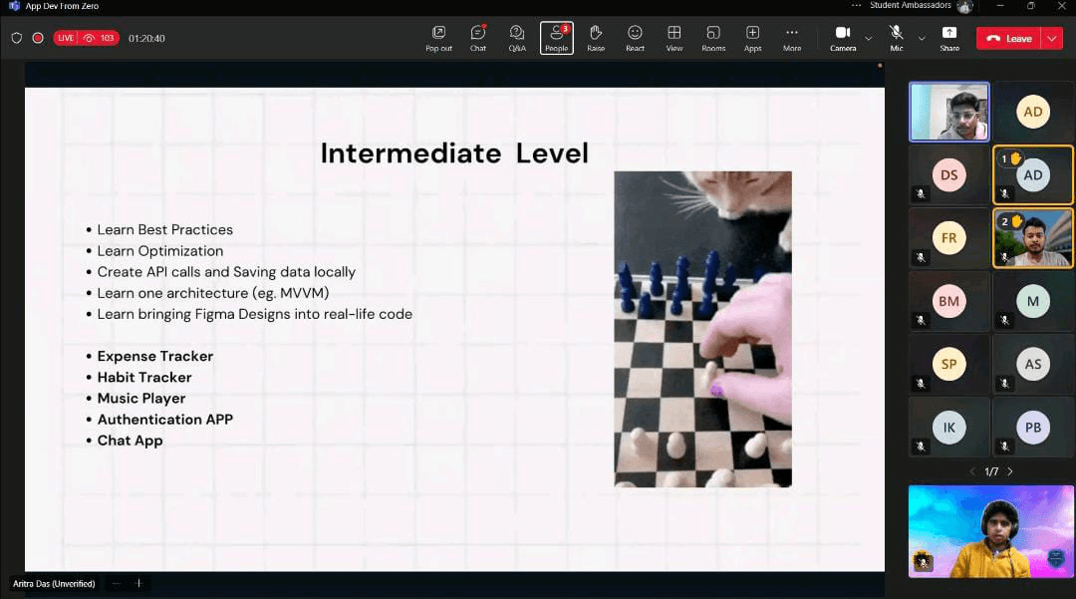The image size is (1076, 599).
Task: Raise your hand
Action: [x=596, y=37]
